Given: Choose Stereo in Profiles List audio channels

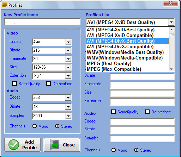Looking at the screenshot, I should [136, 150].
